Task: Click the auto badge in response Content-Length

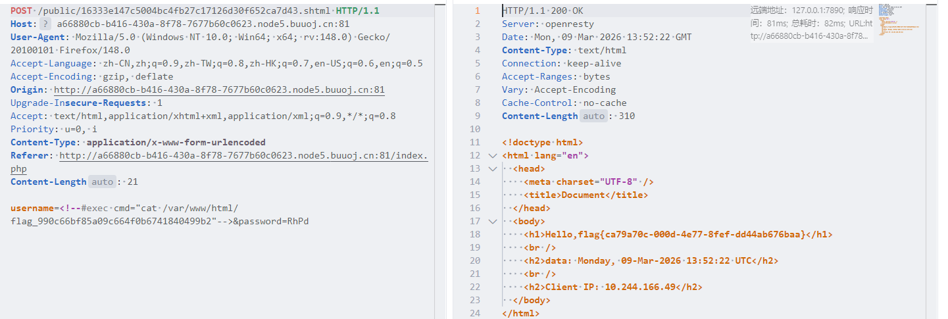Action: (593, 116)
